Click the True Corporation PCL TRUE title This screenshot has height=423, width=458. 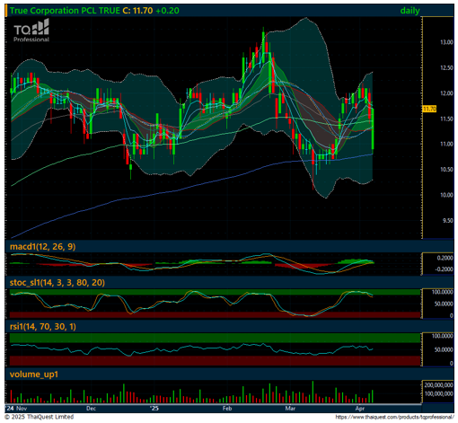[x=65, y=11]
